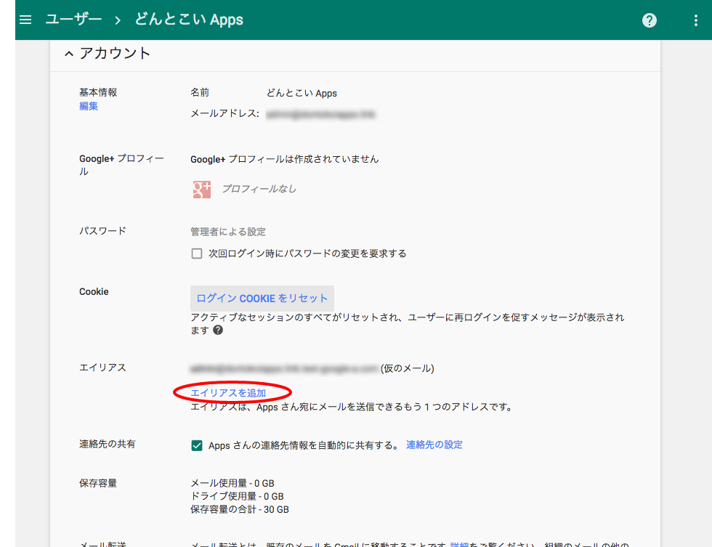
Task: Click ドライブ使用量 - 0 GB text
Action: (237, 496)
